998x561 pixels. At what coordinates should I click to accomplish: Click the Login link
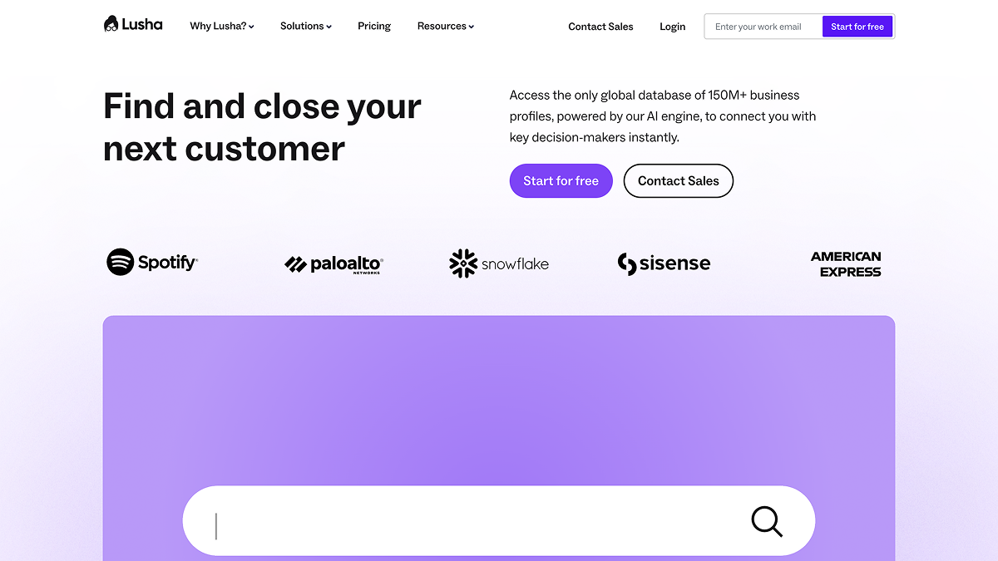point(672,27)
